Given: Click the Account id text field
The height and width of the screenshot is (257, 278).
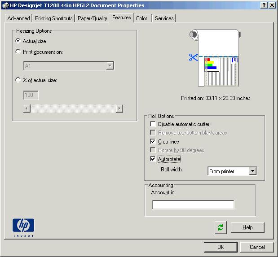Looking at the screenshot, I should 193,205.
